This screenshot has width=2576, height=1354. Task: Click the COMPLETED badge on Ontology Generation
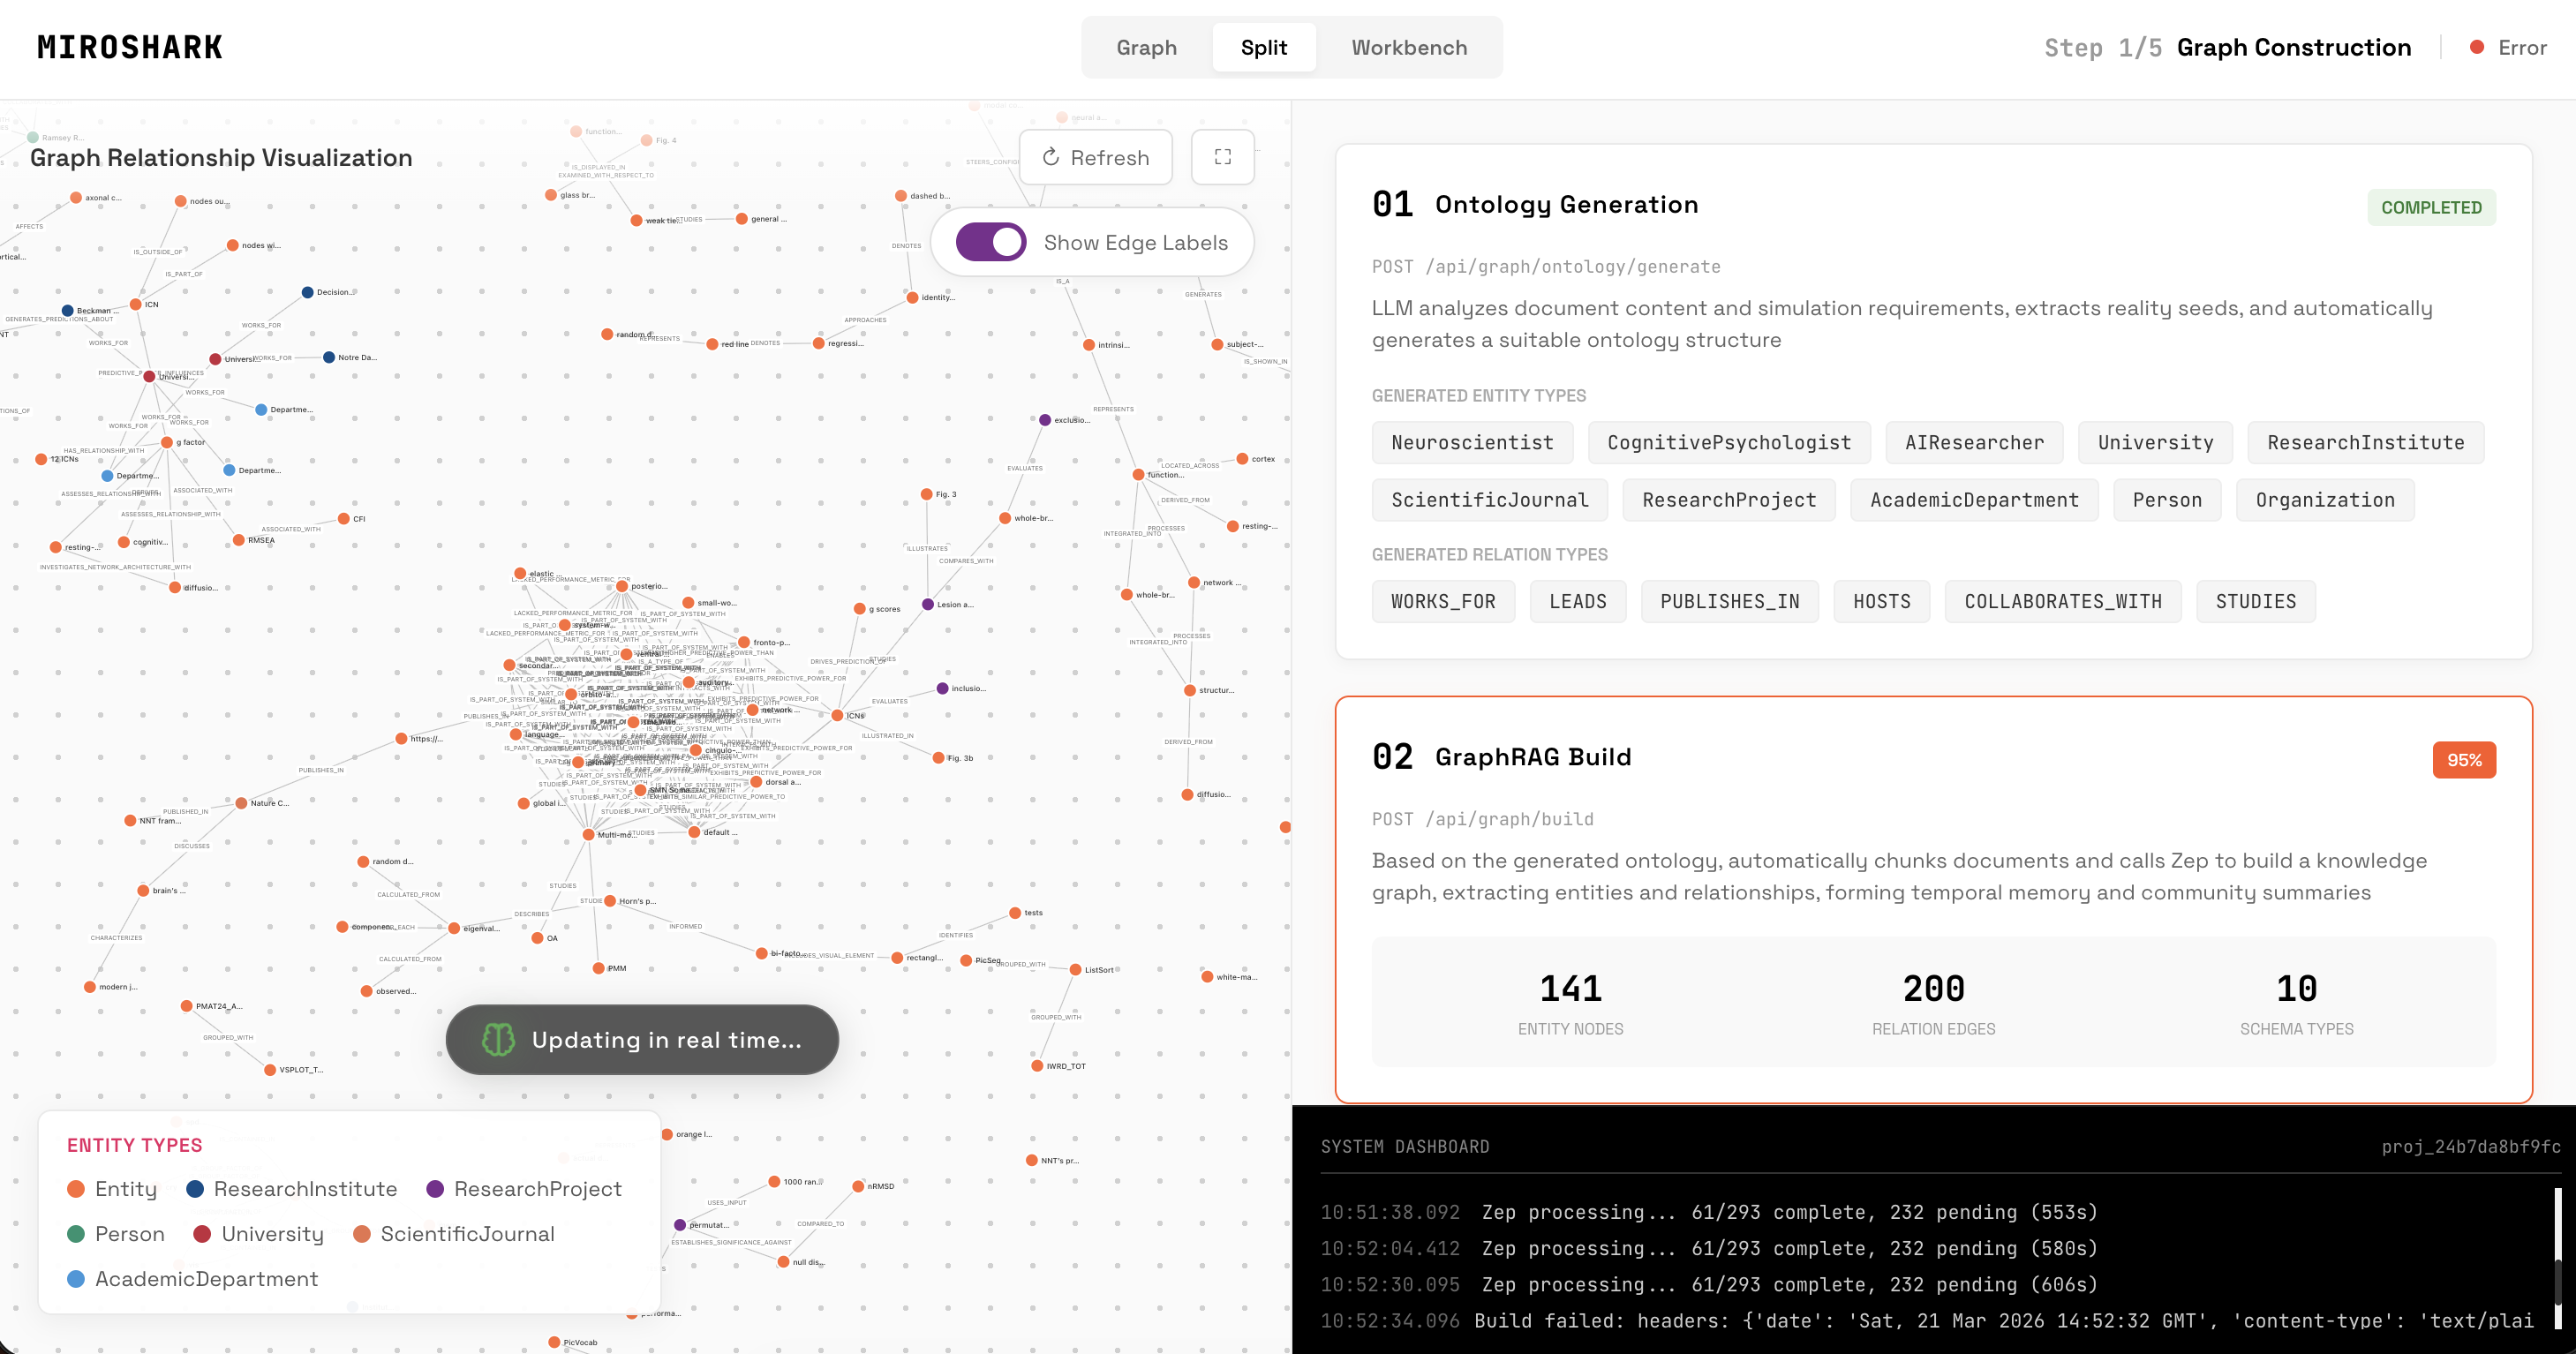tap(2432, 207)
